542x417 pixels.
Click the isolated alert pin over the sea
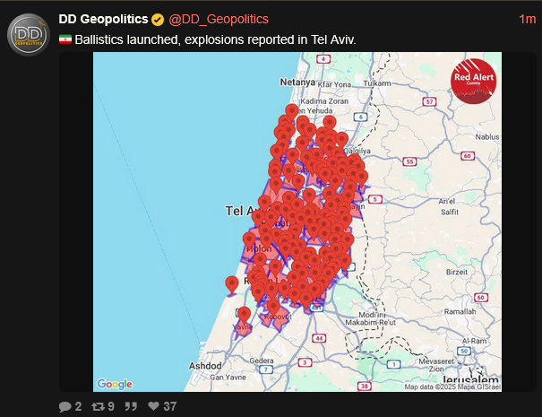coord(232,285)
